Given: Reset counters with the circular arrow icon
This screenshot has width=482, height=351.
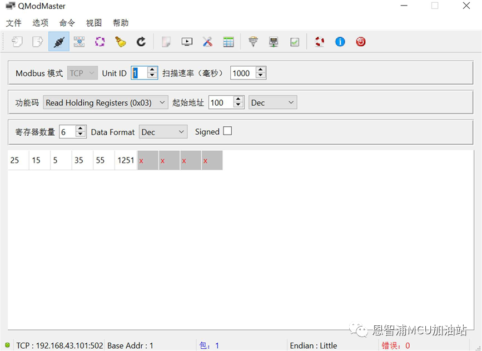Looking at the screenshot, I should point(142,41).
